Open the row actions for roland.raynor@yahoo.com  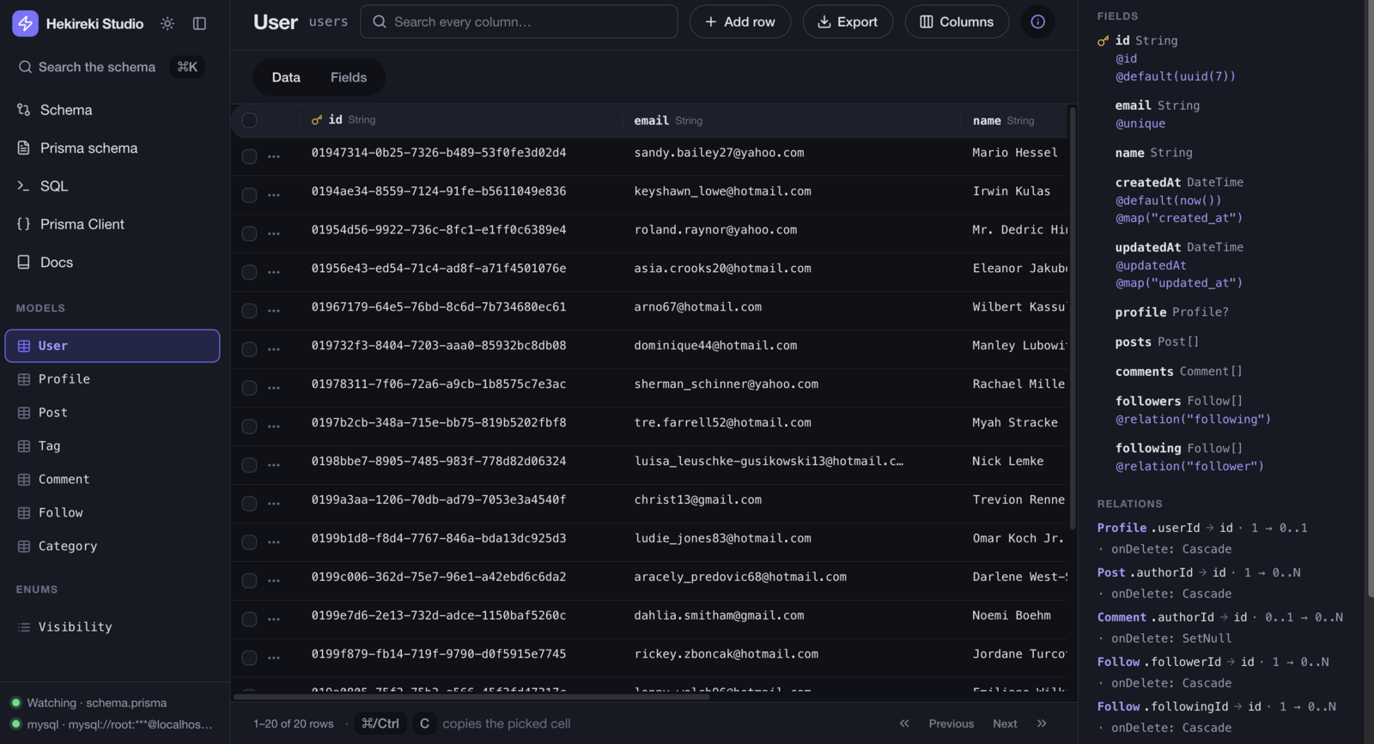pos(274,233)
